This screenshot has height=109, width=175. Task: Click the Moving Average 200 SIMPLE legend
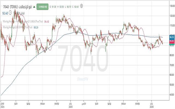pos(16,27)
